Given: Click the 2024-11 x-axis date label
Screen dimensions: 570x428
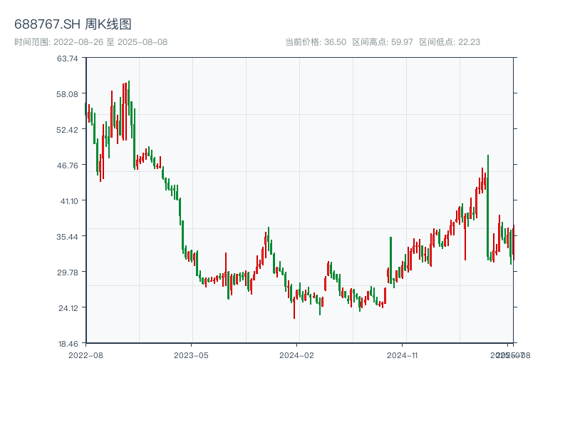Looking at the screenshot, I should (x=402, y=355).
